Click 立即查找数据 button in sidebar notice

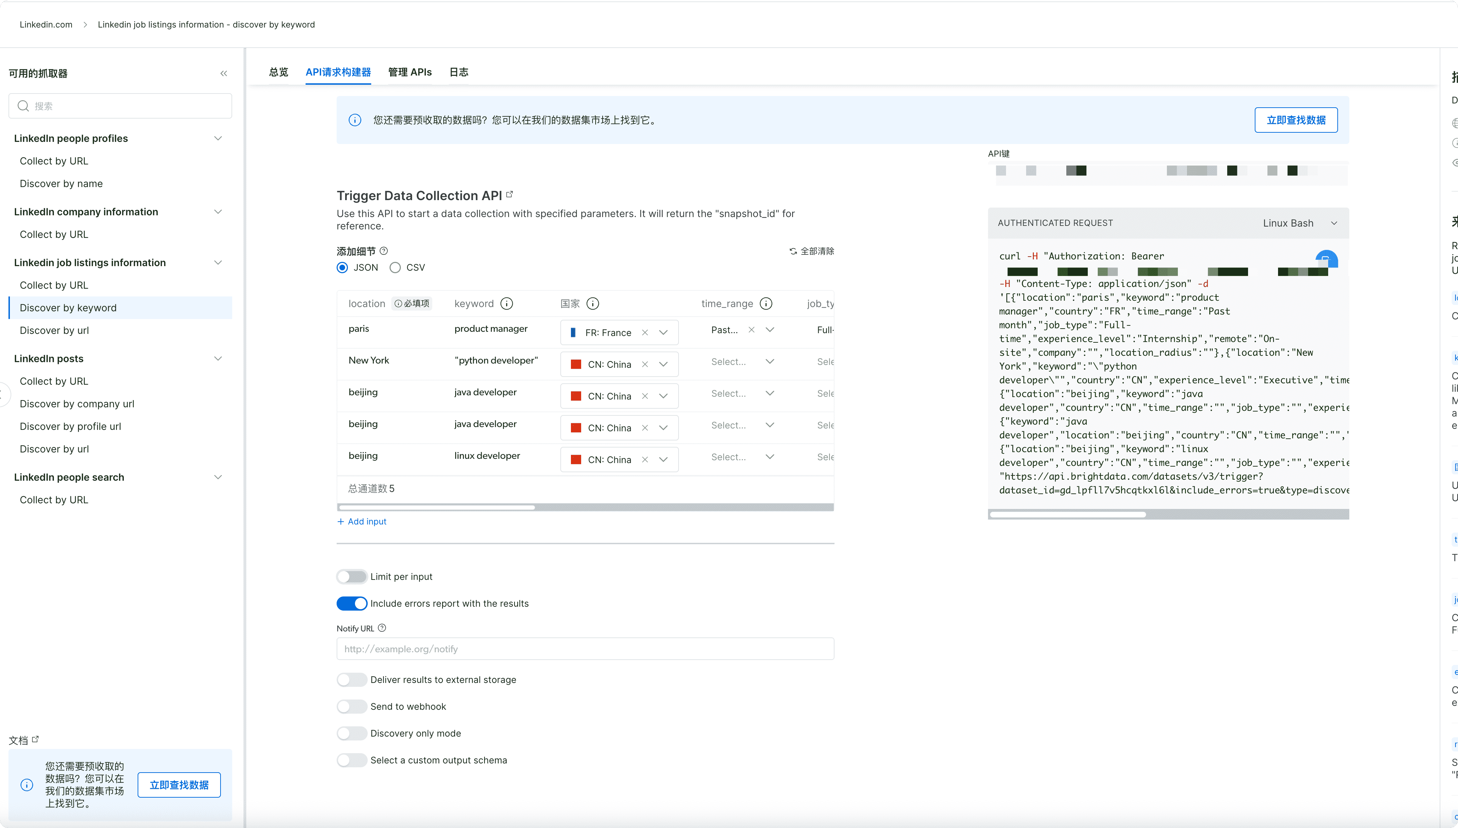(179, 785)
